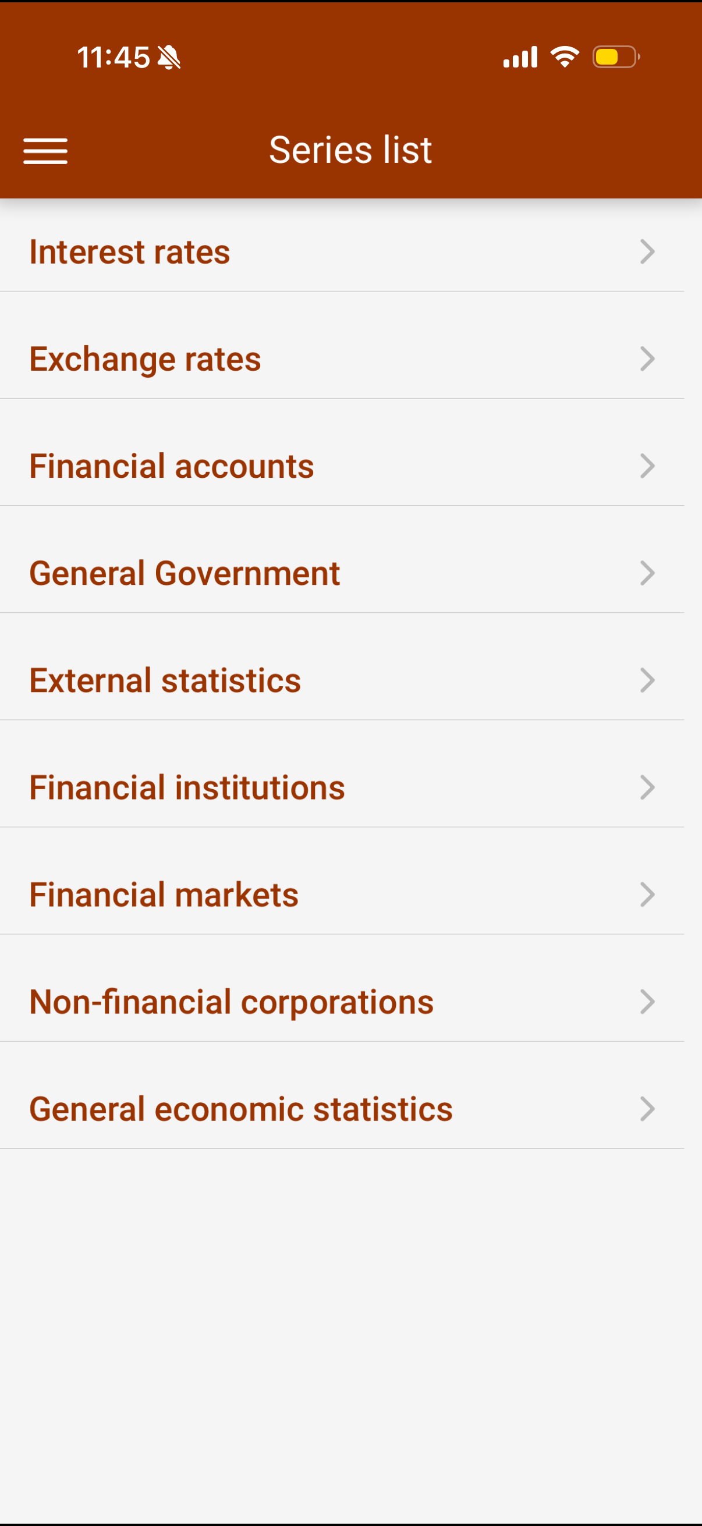Tap the External statistics chevron arrow
The height and width of the screenshot is (1526, 702).
coord(647,681)
